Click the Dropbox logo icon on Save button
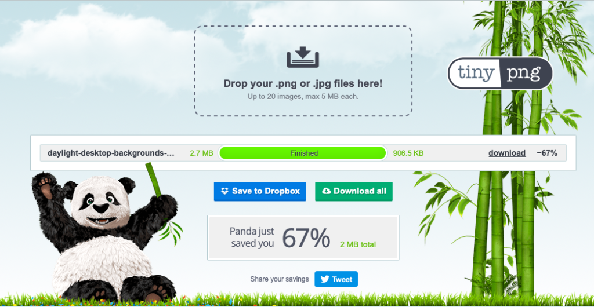The image size is (594, 307). pos(225,191)
